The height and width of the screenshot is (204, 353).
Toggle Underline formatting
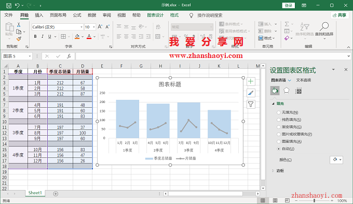pos(49,36)
